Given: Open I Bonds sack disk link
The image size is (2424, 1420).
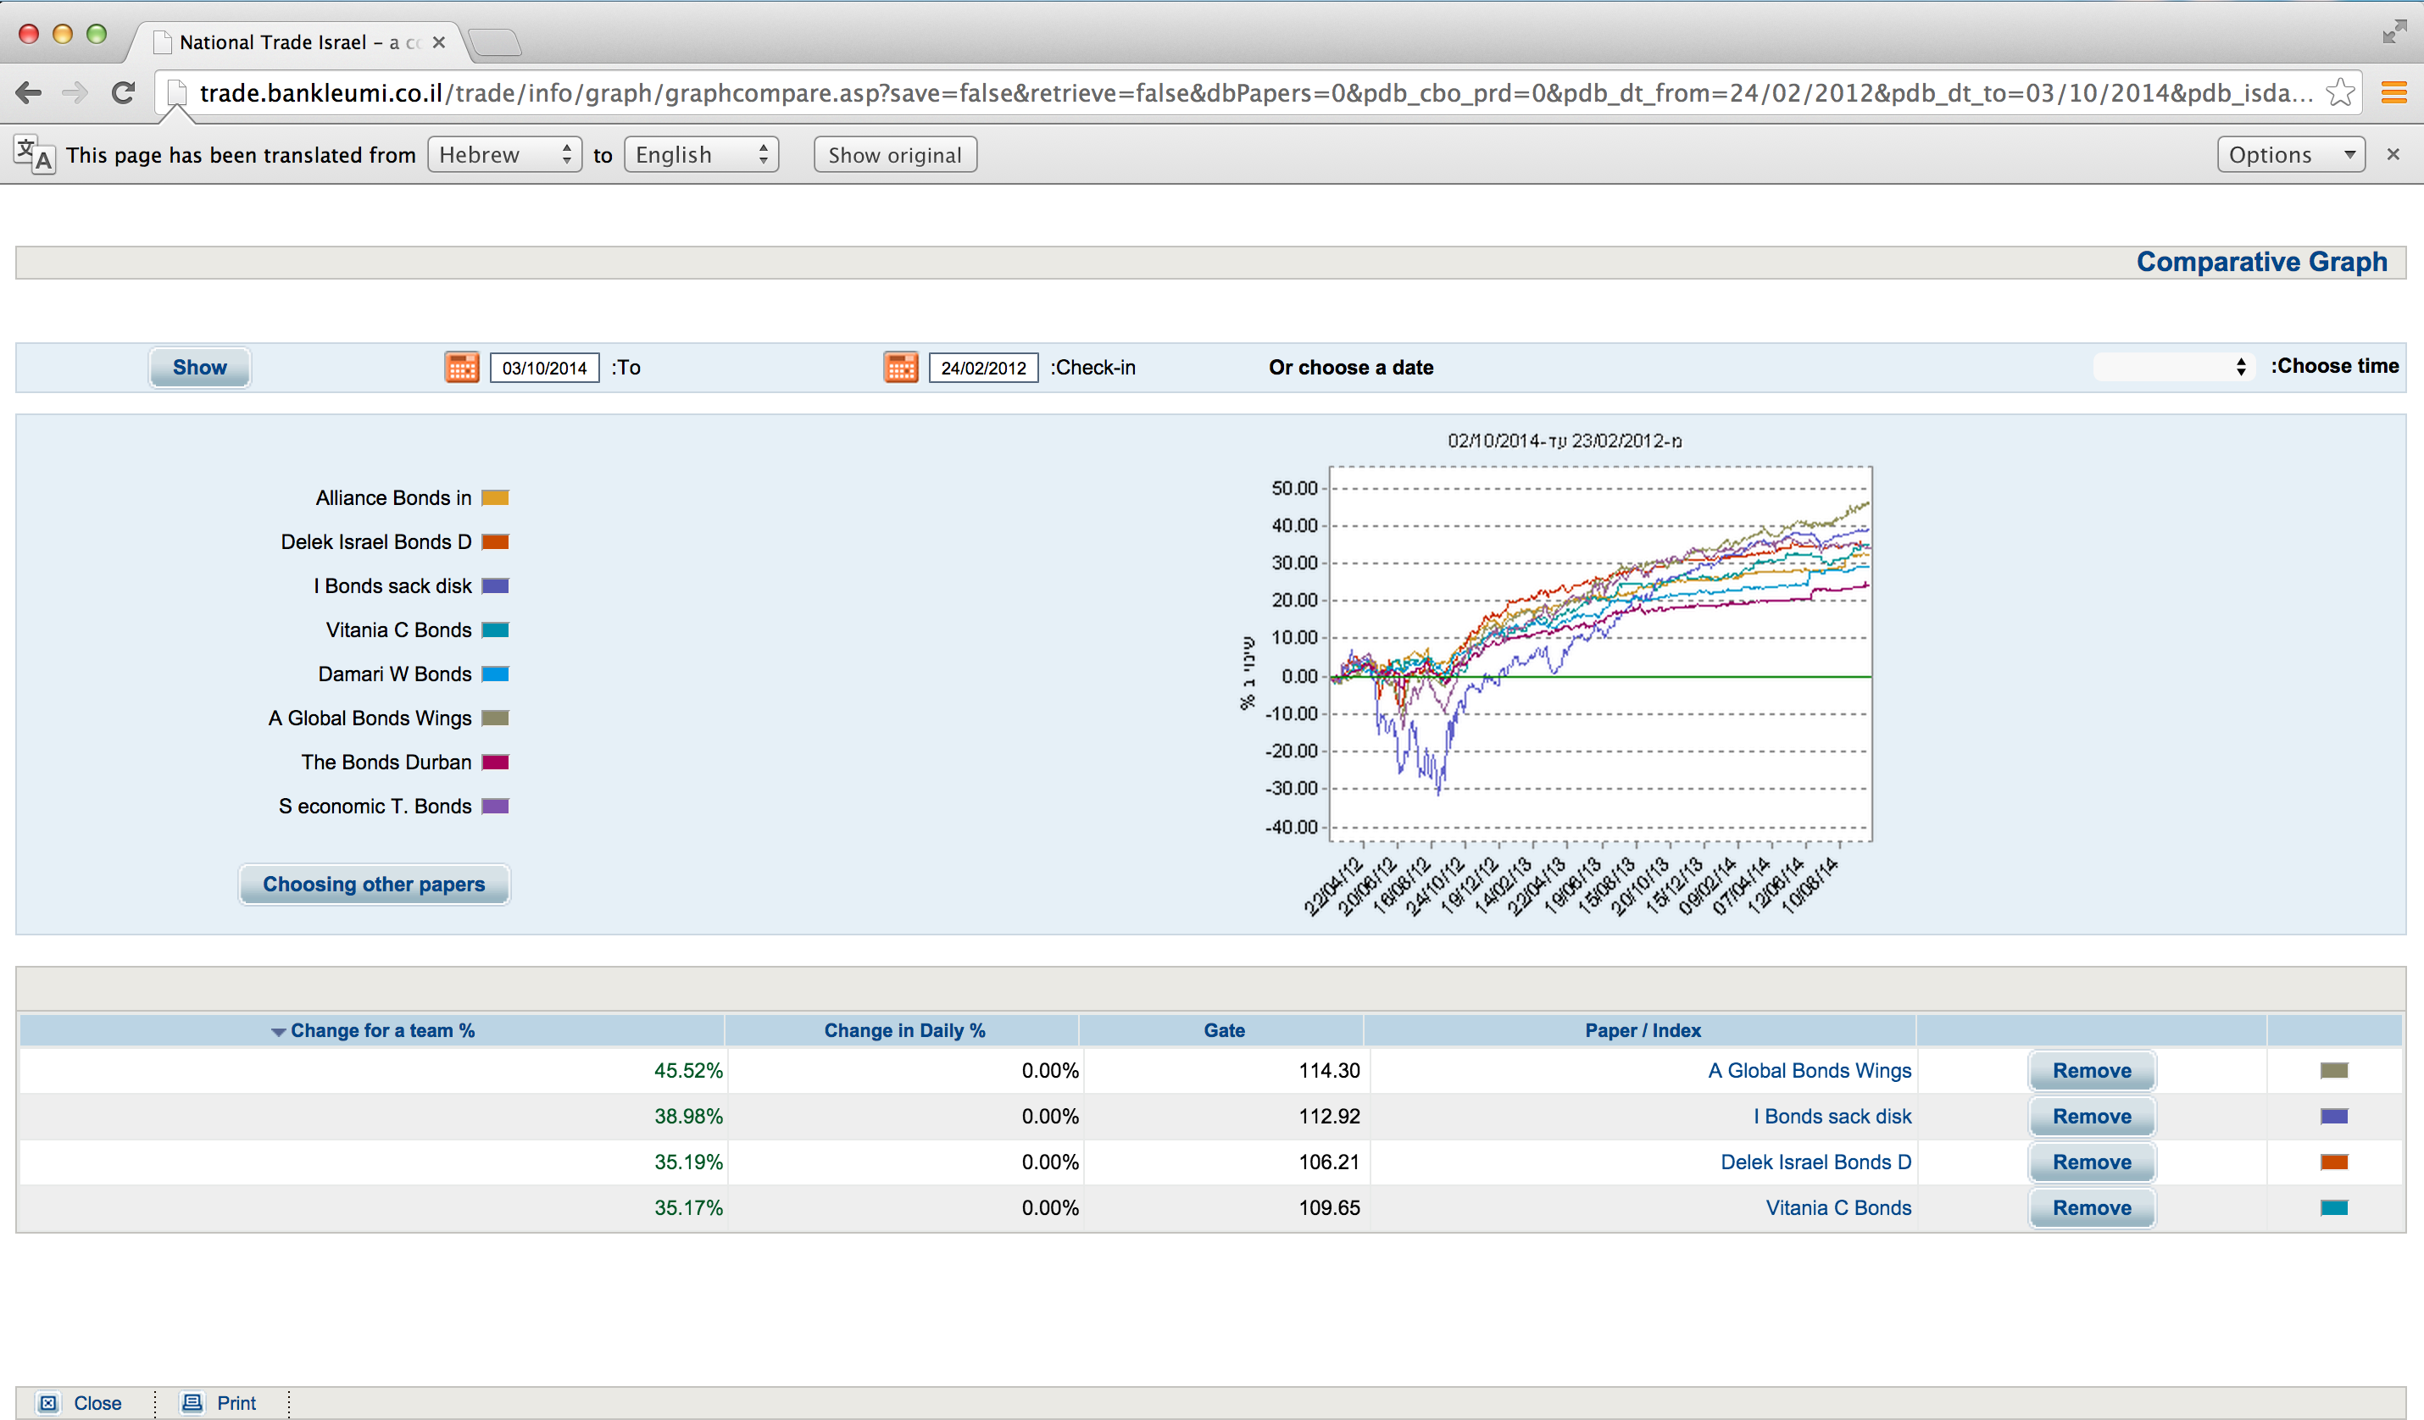Looking at the screenshot, I should coord(1832,1118).
